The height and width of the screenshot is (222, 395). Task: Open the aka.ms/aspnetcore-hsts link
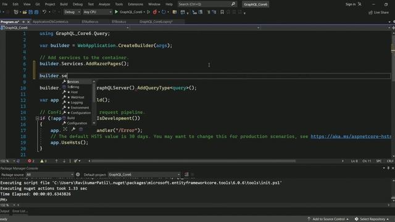point(351,136)
